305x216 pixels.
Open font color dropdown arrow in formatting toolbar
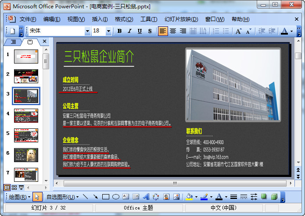[x=291, y=31]
